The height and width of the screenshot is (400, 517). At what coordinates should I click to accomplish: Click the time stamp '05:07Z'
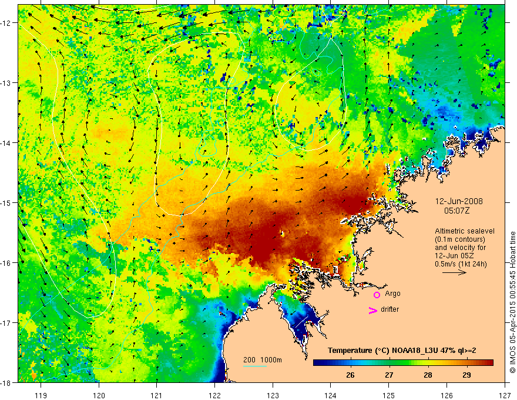(x=456, y=211)
